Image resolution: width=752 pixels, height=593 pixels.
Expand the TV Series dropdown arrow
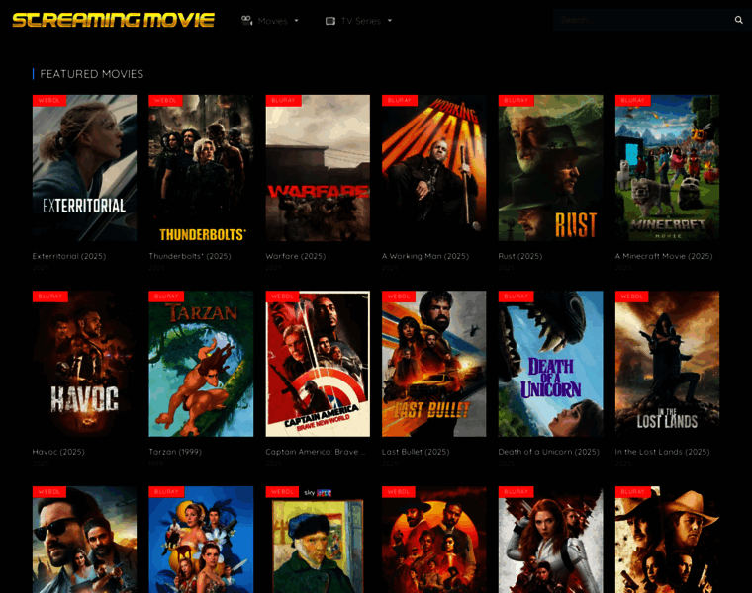[x=390, y=21]
